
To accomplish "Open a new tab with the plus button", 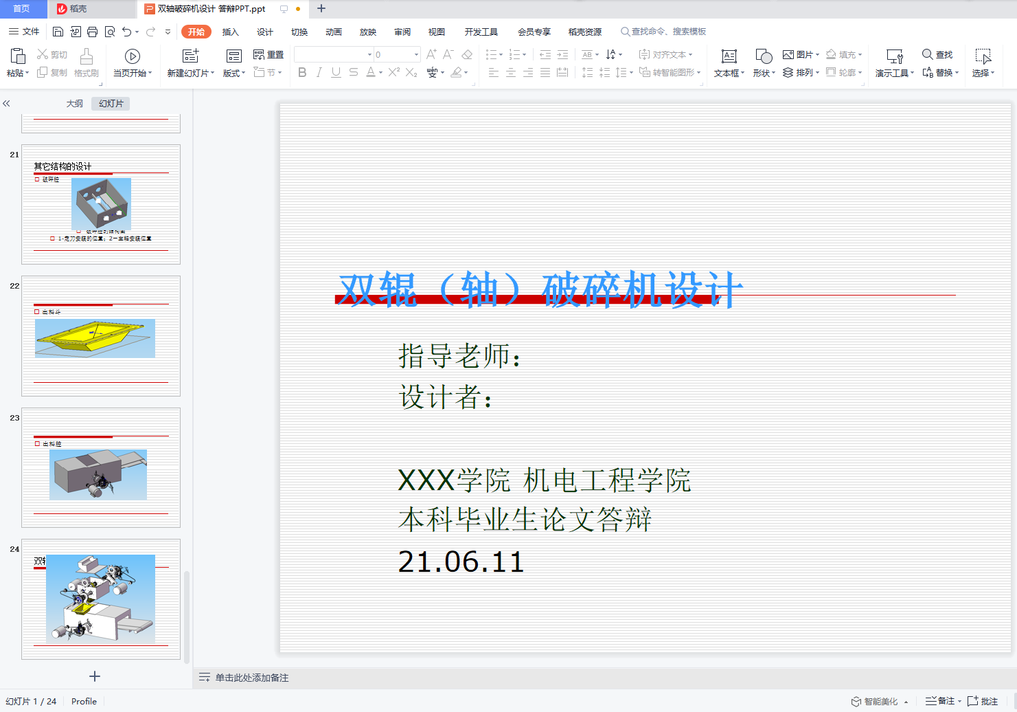I will click(x=321, y=9).
